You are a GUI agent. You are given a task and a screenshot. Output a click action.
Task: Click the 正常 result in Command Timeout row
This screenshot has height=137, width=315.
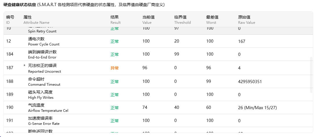[115, 82]
